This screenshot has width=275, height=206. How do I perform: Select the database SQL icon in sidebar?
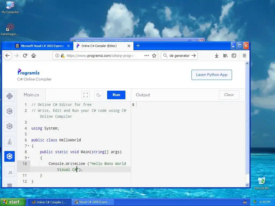(x=9, y=184)
